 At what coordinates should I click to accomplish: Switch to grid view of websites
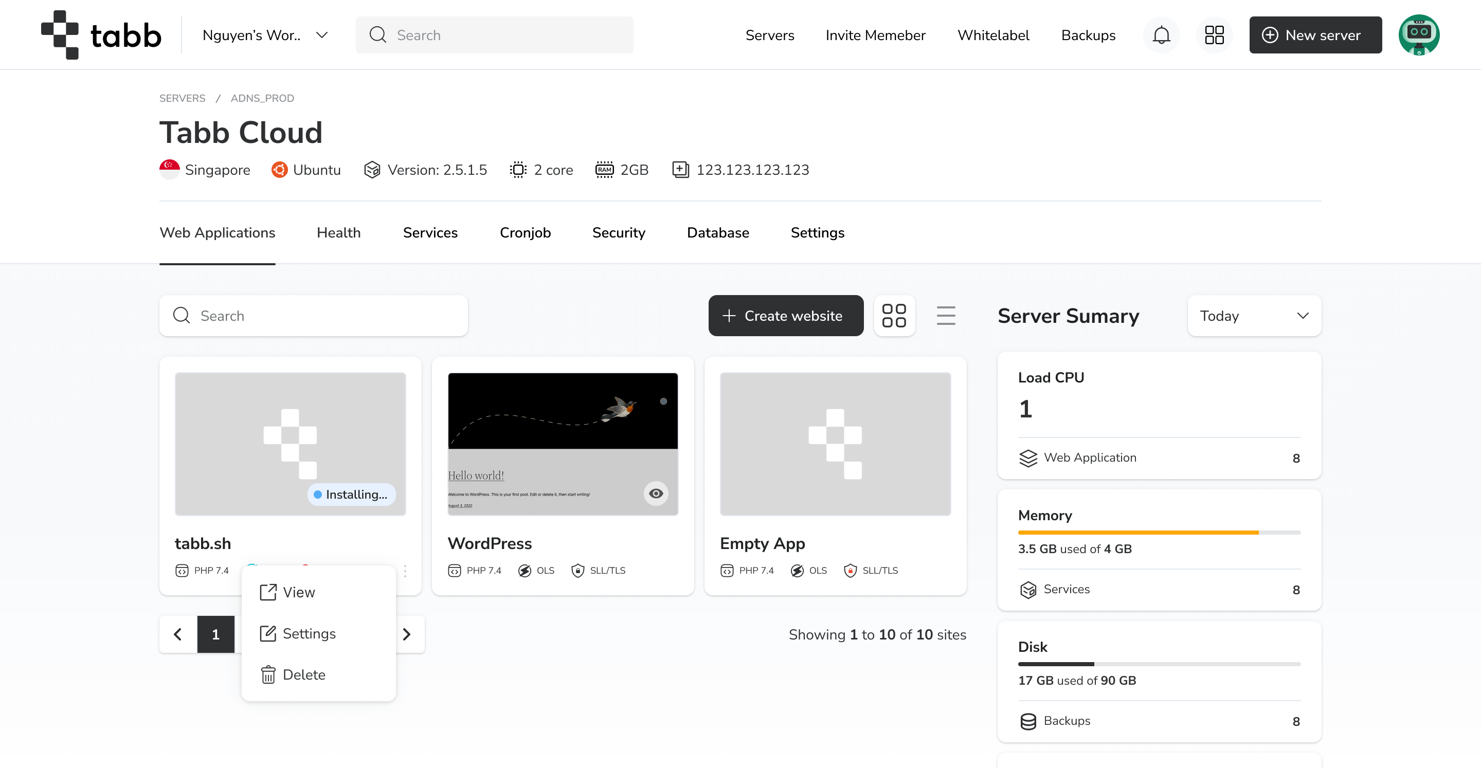[894, 316]
